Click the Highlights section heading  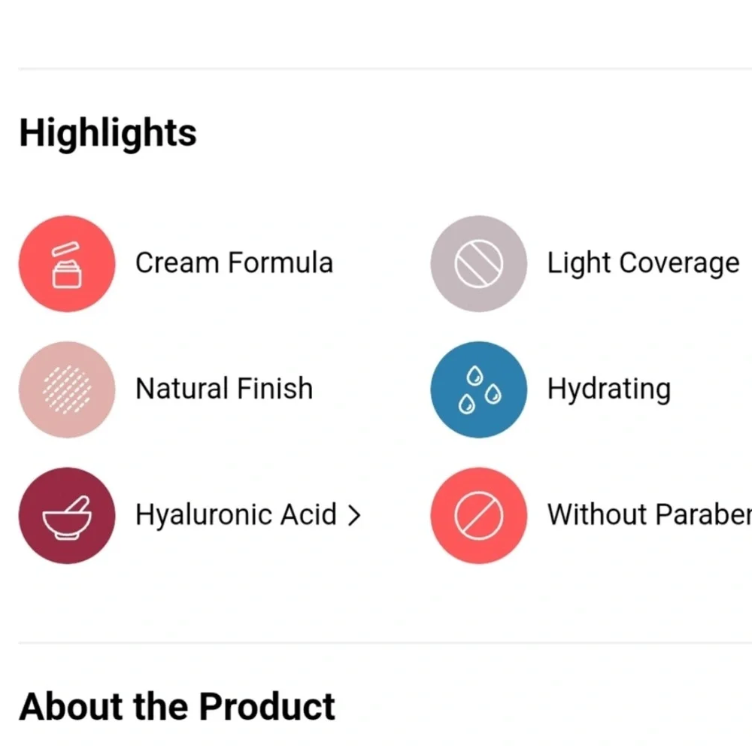[108, 133]
